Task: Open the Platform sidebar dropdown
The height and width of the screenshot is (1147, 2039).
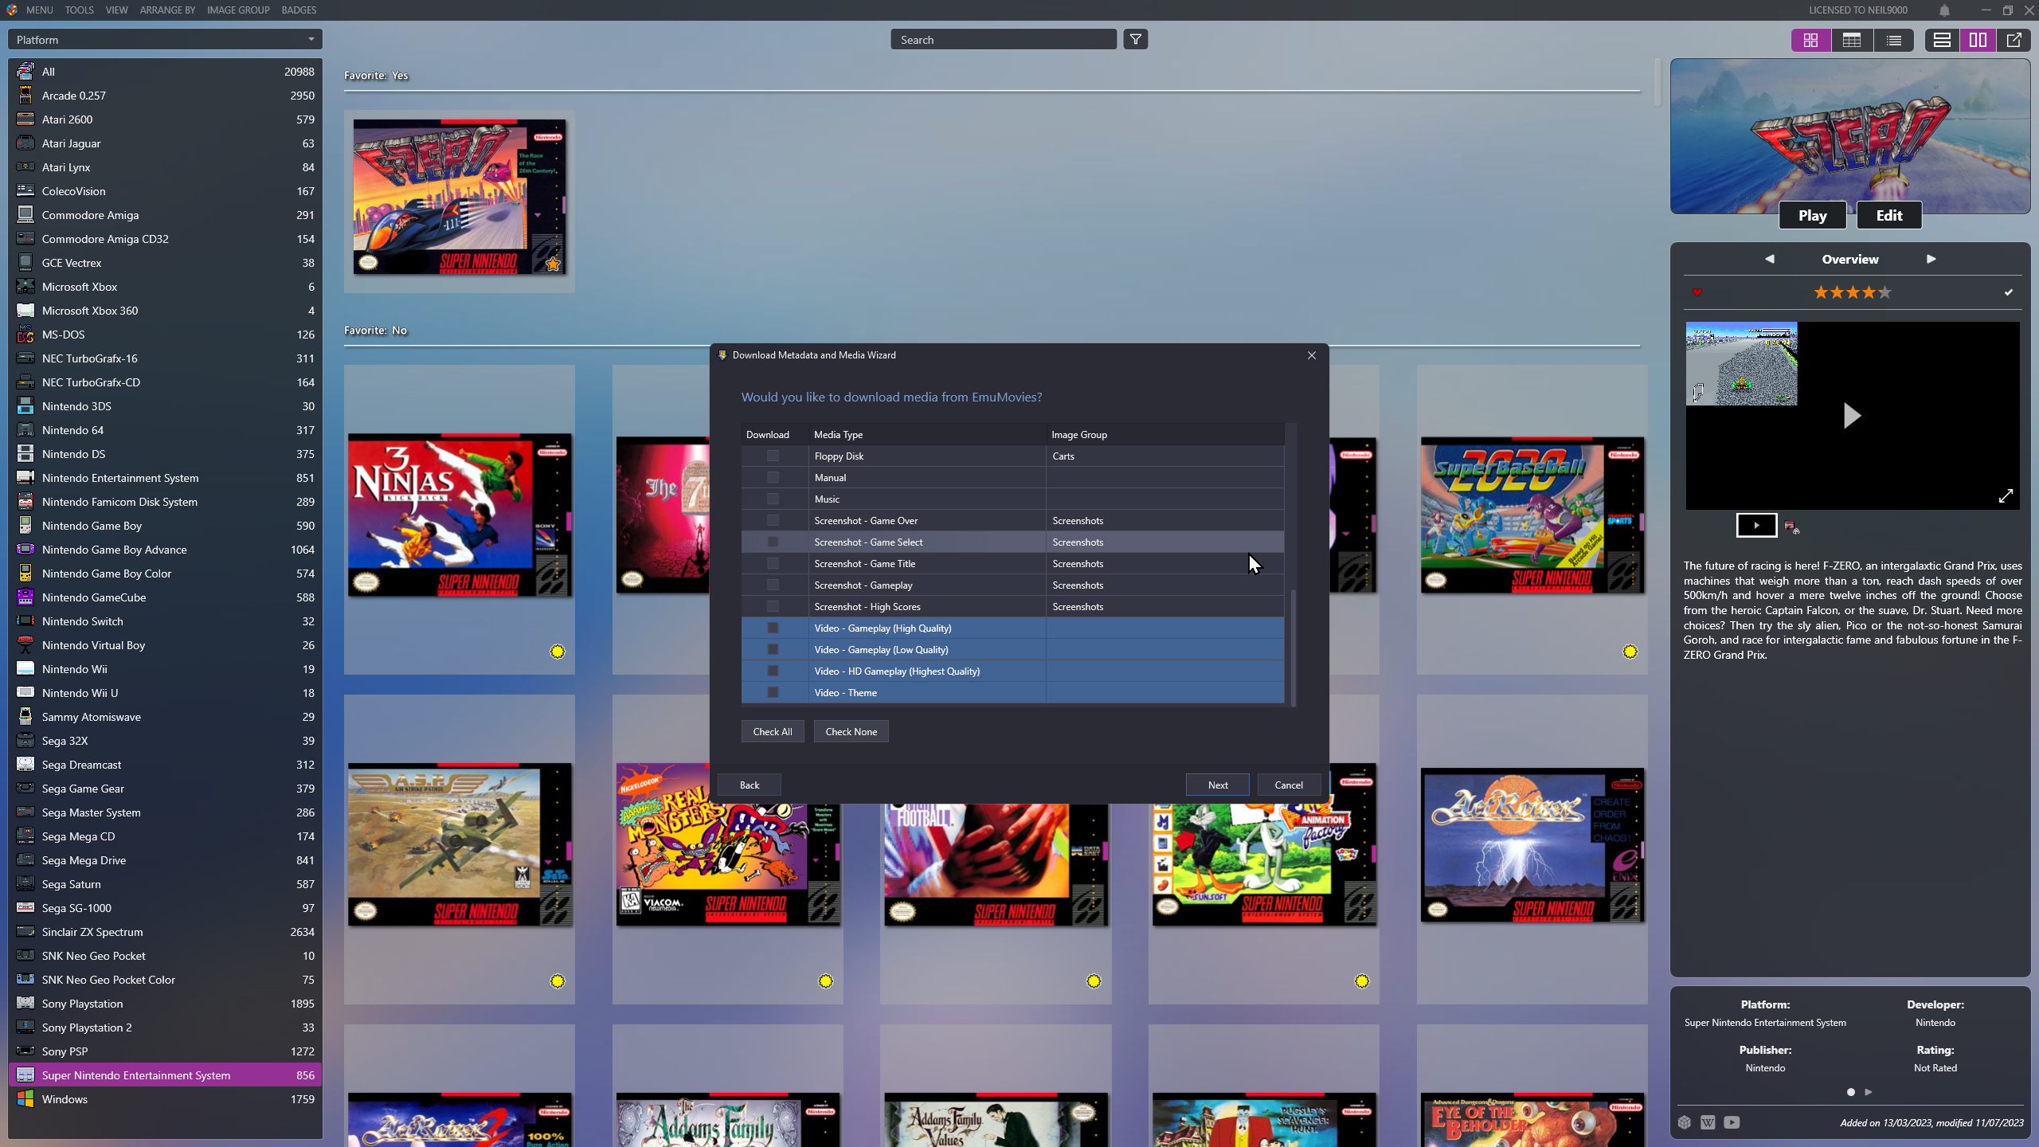Action: pos(165,40)
